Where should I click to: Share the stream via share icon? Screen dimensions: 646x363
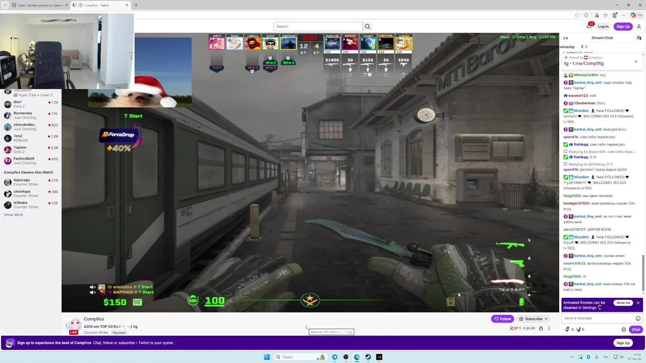pos(541,328)
